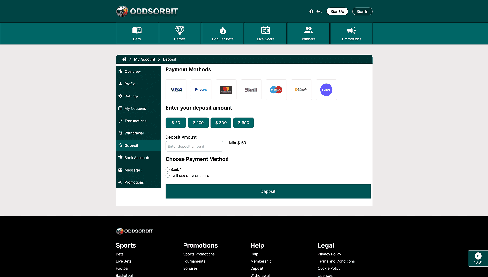Click the Transactions arrows icon
Image resolution: width=488 pixels, height=277 pixels.
(120, 121)
